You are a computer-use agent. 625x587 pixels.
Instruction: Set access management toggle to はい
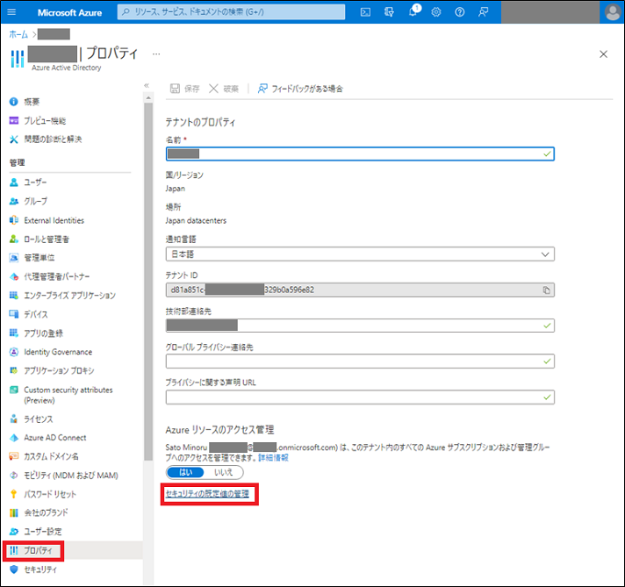(186, 473)
